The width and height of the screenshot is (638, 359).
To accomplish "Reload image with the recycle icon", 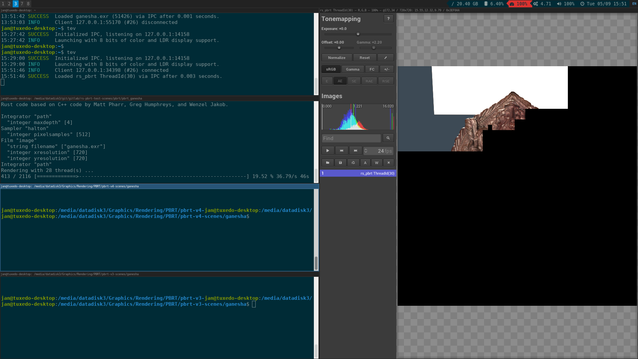I will tap(353, 163).
